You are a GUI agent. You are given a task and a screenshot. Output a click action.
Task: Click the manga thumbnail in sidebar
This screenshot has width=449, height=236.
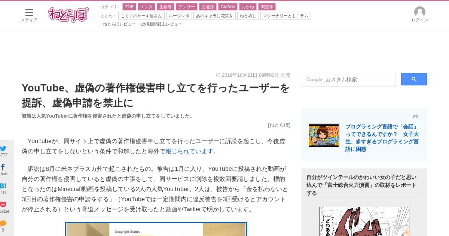pyautogui.click(x=364, y=221)
